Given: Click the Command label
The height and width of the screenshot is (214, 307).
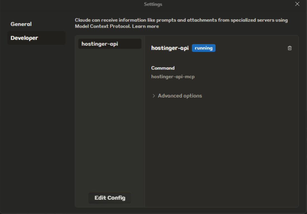Looking at the screenshot, I should click(x=163, y=68).
